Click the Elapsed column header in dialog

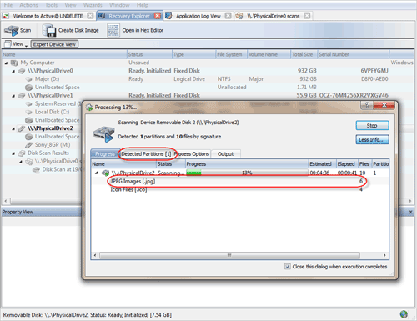click(x=347, y=164)
